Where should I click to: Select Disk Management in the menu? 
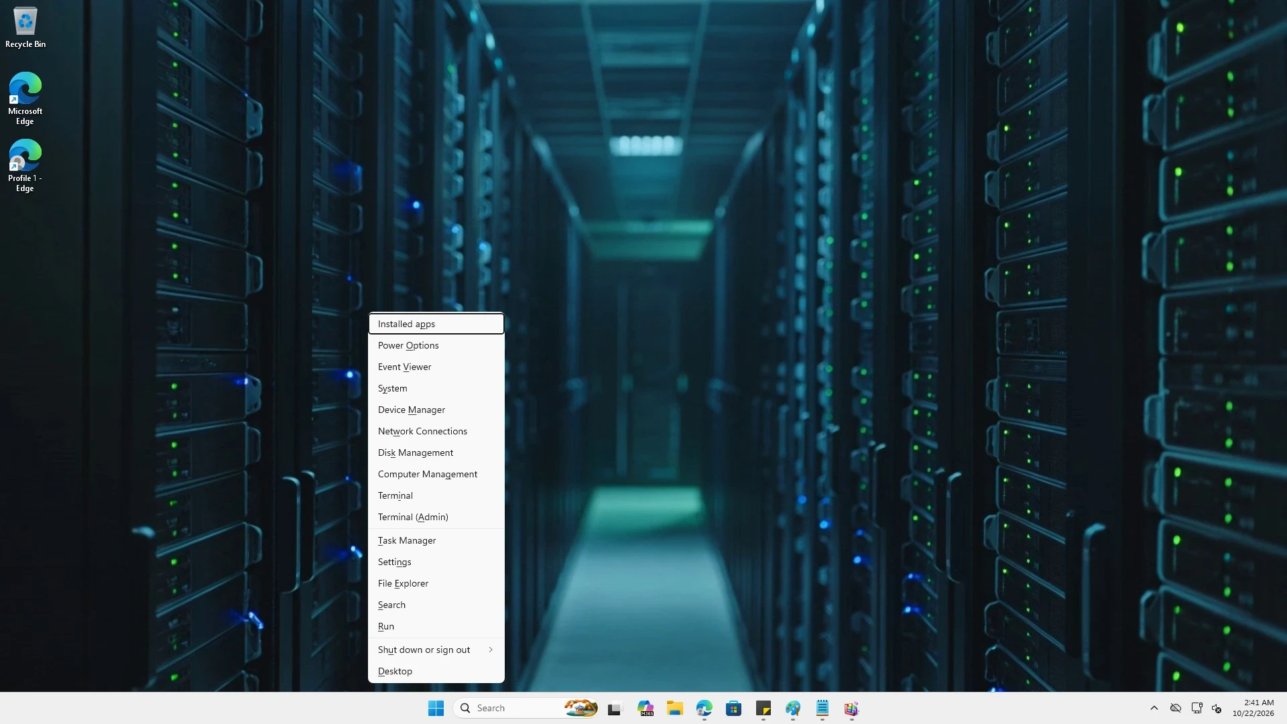tap(436, 452)
